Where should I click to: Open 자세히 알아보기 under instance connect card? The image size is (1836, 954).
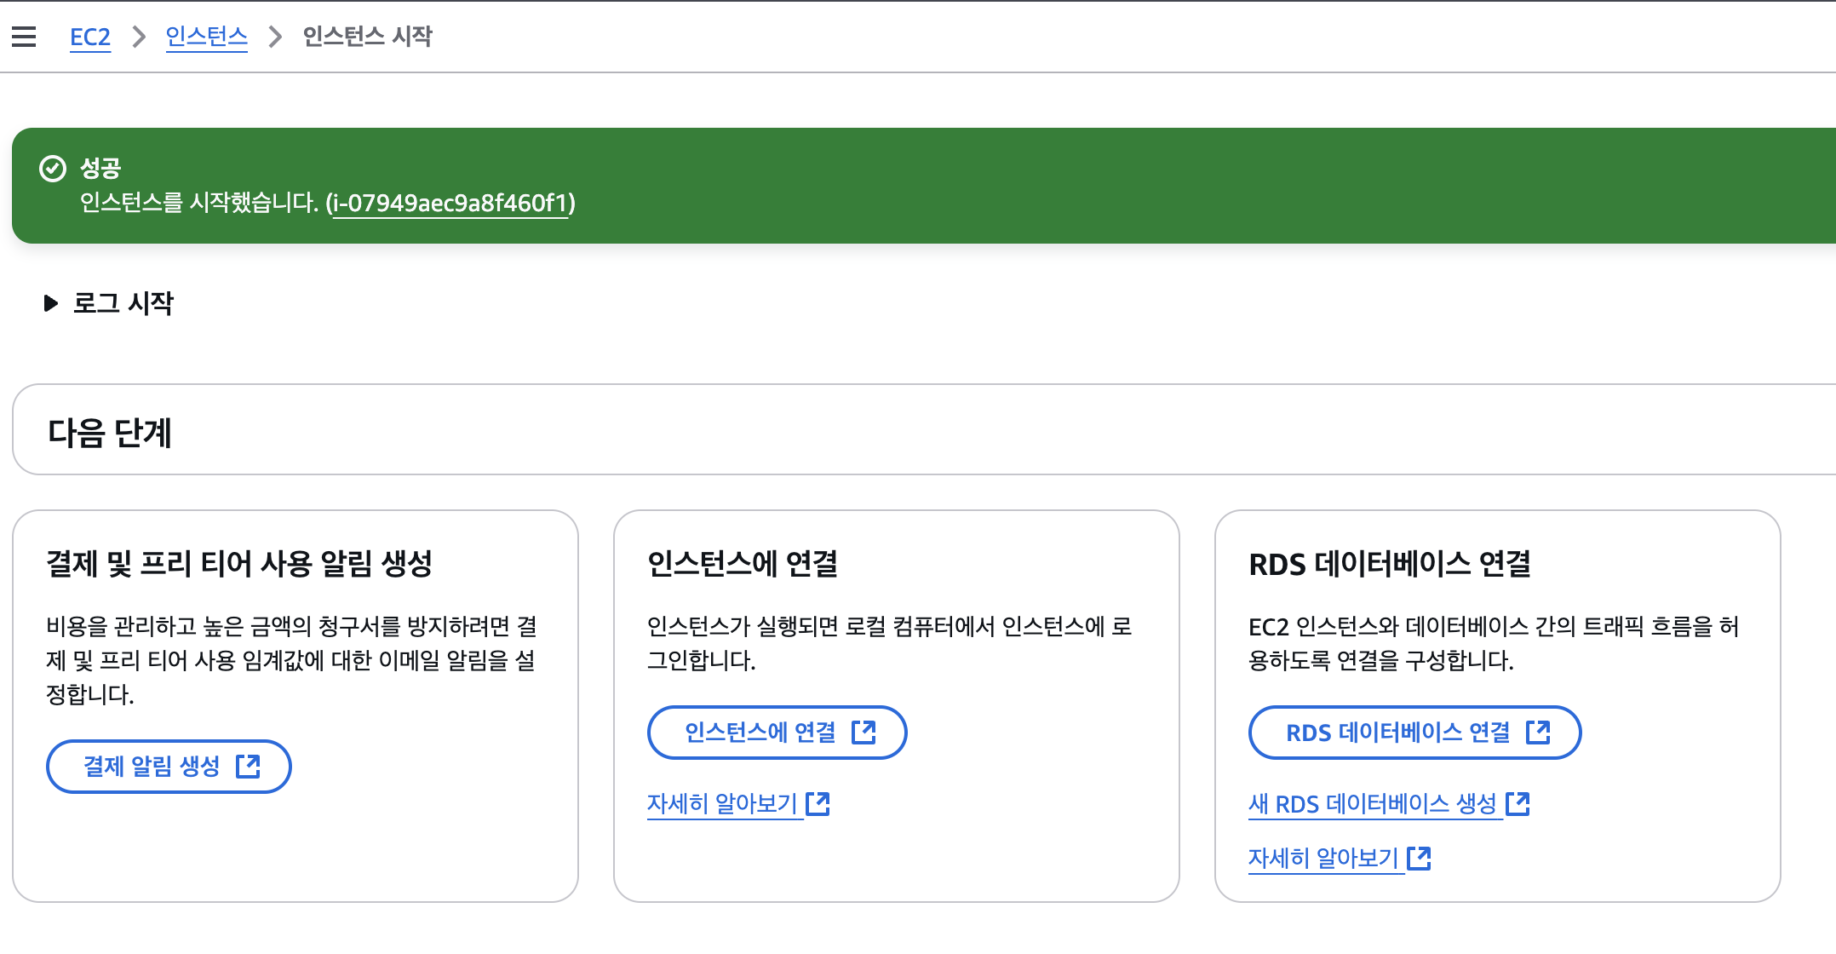(722, 803)
